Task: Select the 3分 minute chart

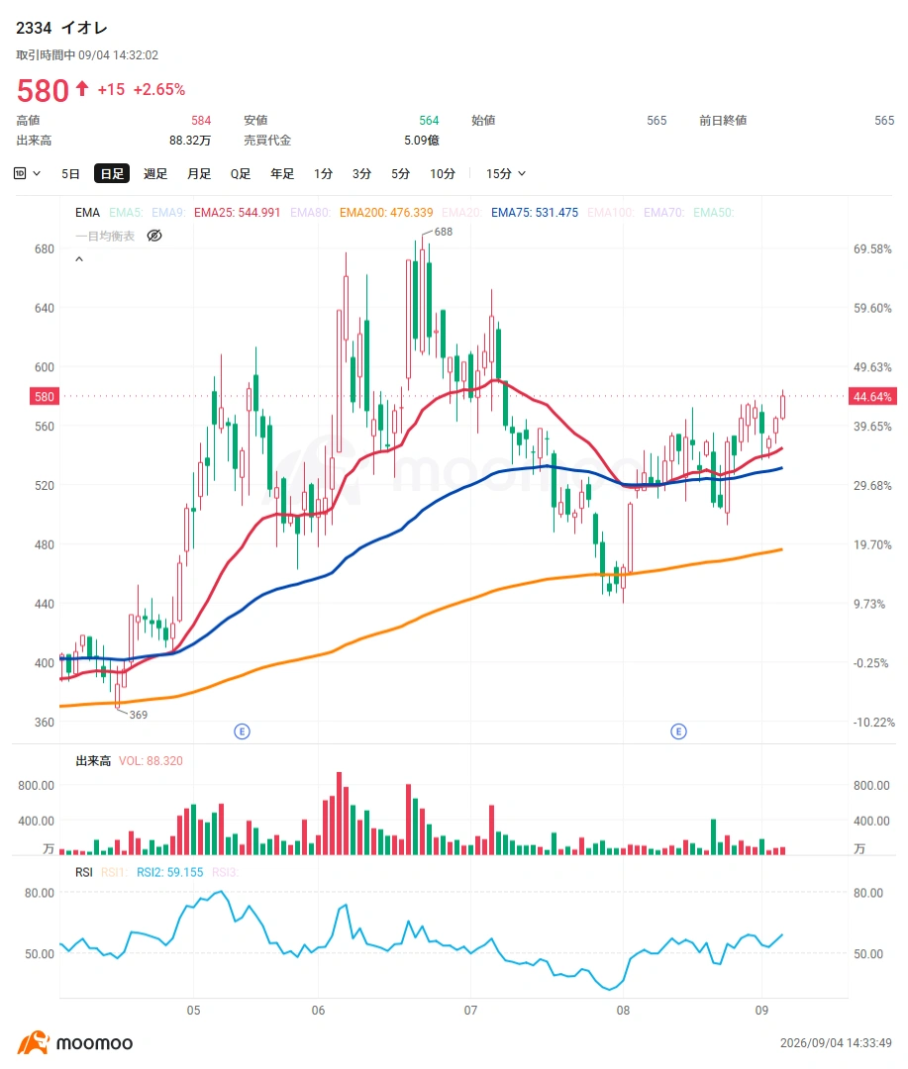Action: (x=361, y=174)
